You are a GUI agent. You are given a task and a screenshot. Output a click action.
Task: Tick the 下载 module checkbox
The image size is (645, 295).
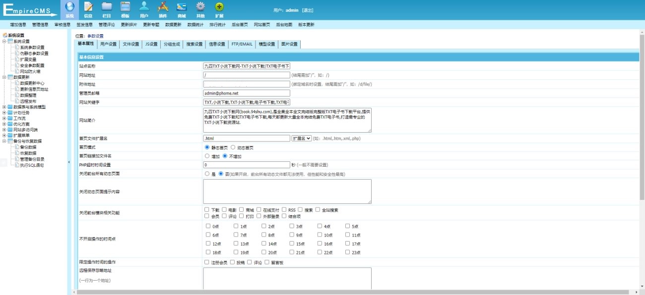pos(207,210)
